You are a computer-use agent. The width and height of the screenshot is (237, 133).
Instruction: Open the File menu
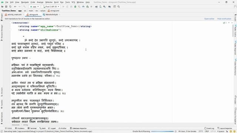point(7,2)
